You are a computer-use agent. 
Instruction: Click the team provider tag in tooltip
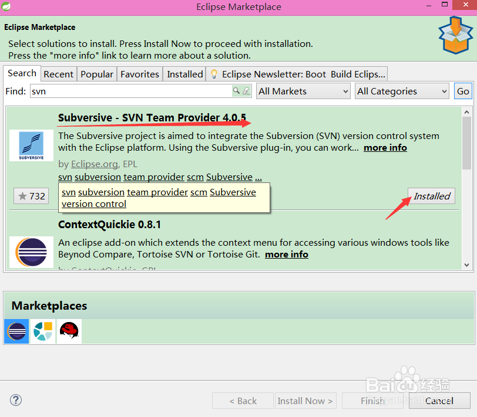coord(157,192)
